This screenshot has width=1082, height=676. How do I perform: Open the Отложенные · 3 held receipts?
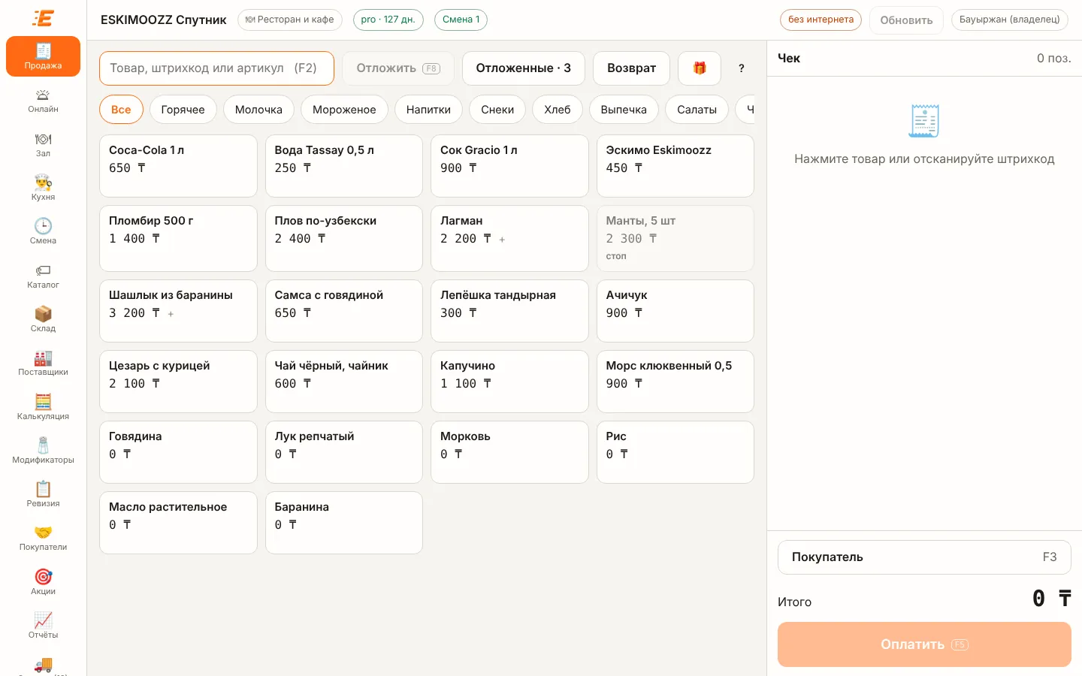pyautogui.click(x=524, y=68)
